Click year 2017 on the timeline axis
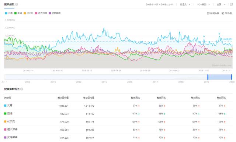Screen dimensions: 236x142 (155, 82)
